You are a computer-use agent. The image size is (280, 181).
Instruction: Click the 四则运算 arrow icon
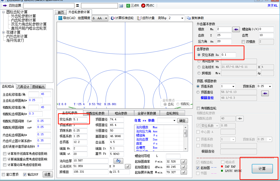[x=5, y=6]
